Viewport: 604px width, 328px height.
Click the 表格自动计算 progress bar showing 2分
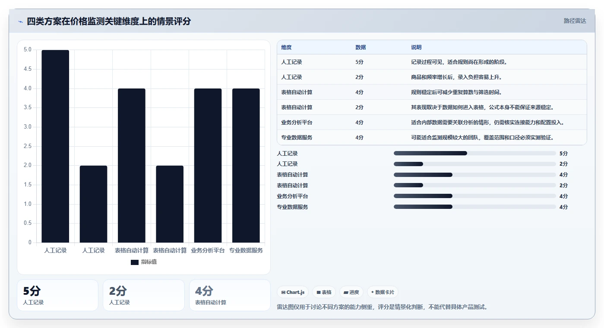click(x=474, y=186)
